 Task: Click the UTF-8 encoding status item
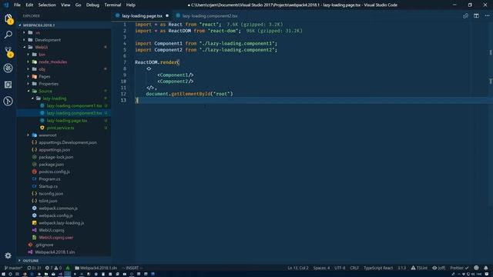(340, 268)
